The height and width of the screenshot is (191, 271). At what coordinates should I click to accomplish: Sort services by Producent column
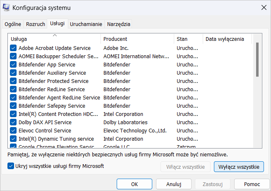pos(137,39)
